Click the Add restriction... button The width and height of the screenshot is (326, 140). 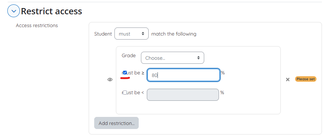(116, 123)
